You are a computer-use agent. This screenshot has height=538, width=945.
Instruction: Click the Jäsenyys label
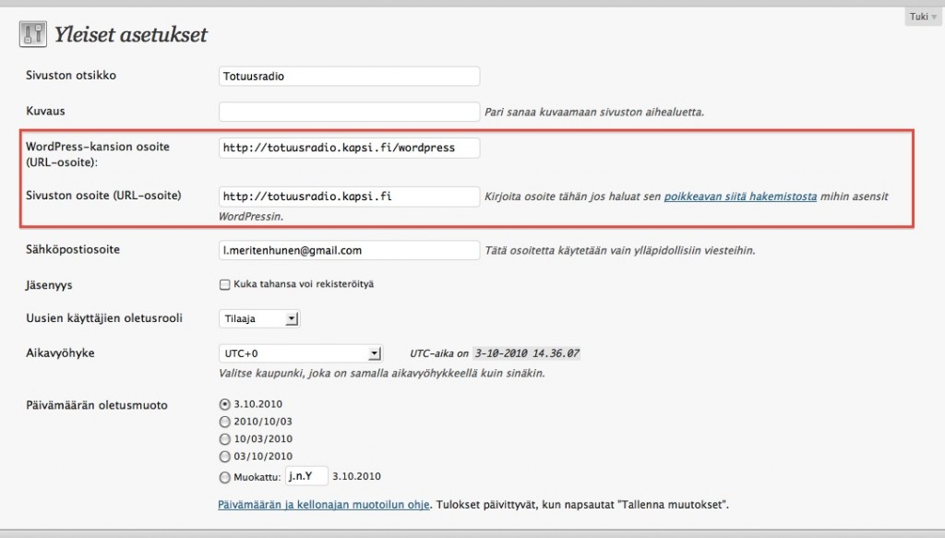pyautogui.click(x=49, y=285)
